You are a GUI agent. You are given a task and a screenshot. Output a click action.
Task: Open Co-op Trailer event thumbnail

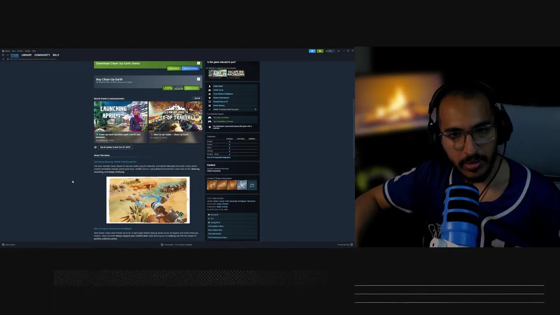(175, 116)
